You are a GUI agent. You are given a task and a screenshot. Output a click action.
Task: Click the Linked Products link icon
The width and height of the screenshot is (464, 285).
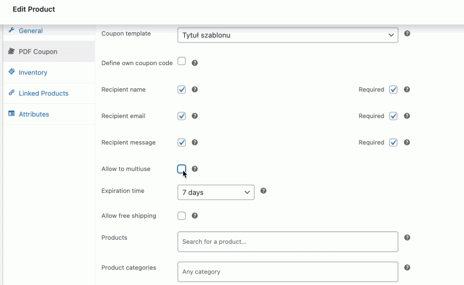click(x=12, y=93)
